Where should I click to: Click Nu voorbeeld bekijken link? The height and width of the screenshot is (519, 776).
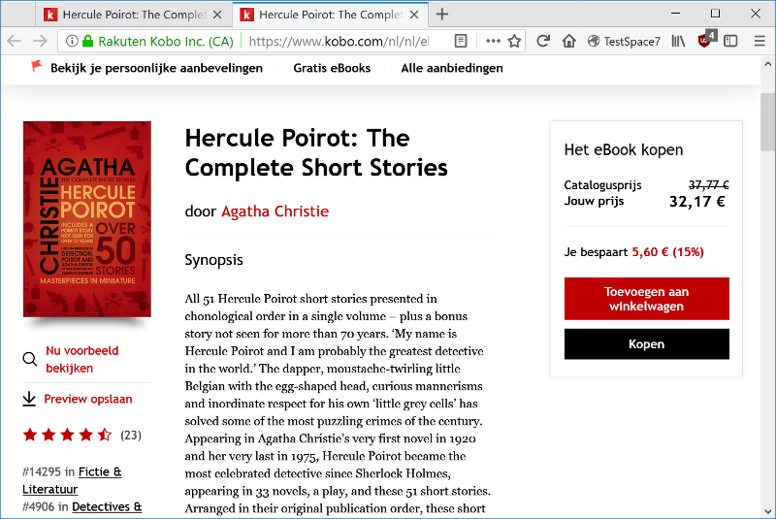pos(82,359)
